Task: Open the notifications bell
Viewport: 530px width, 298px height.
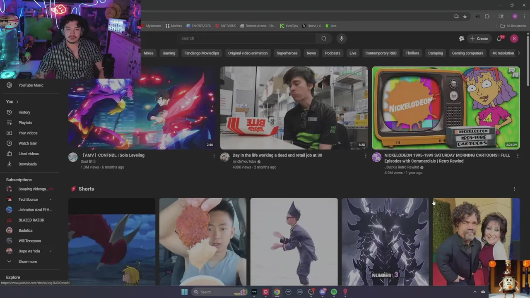Action: coord(499,38)
